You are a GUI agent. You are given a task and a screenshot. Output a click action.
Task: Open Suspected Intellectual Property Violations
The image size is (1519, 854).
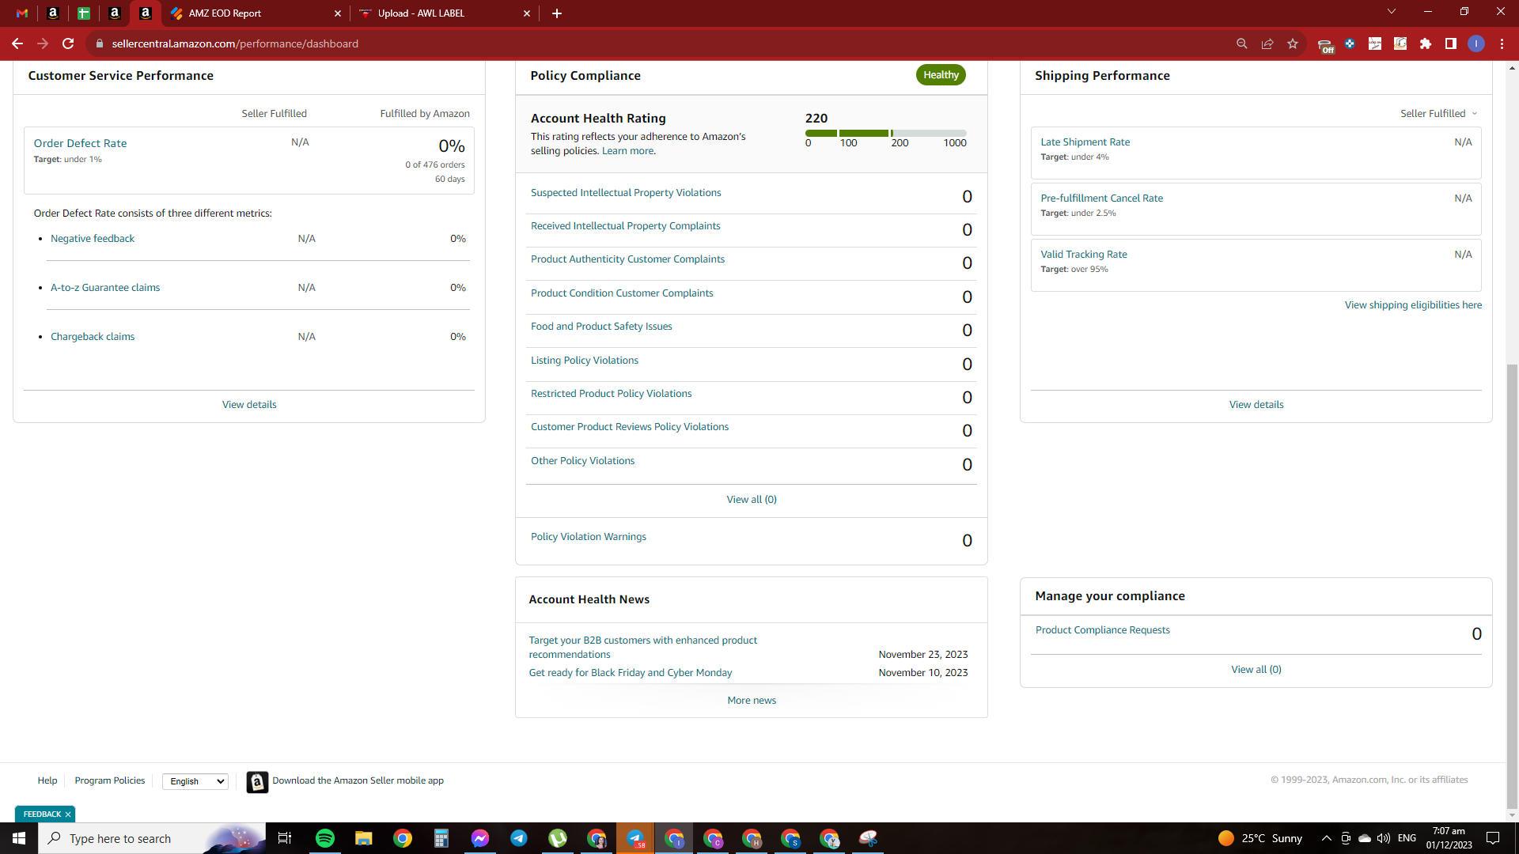626,193
